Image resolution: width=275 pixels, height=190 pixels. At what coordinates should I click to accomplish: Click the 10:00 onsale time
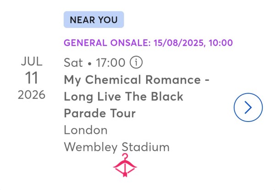[221, 43]
